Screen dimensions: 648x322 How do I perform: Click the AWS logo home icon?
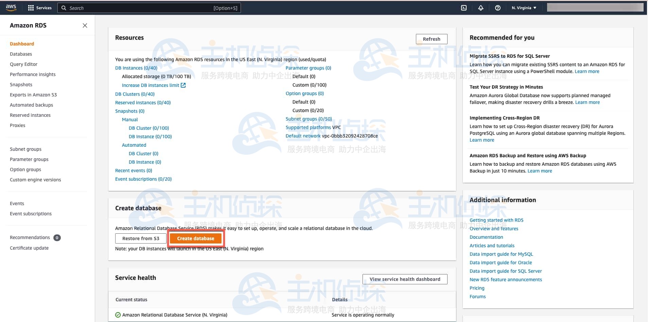click(11, 7)
